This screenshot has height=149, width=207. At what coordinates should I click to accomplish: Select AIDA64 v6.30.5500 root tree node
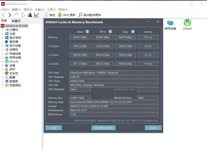[x=14, y=26]
